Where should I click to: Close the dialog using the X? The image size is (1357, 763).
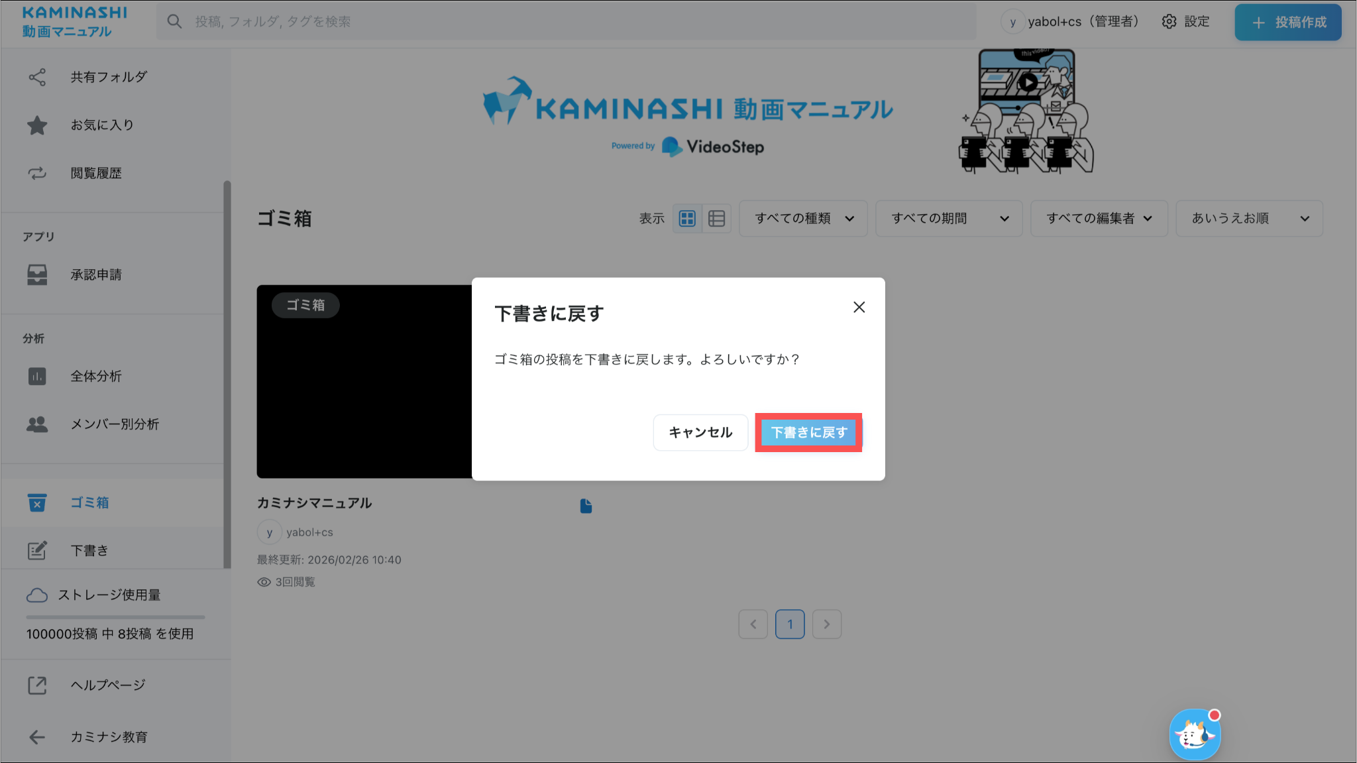click(859, 307)
